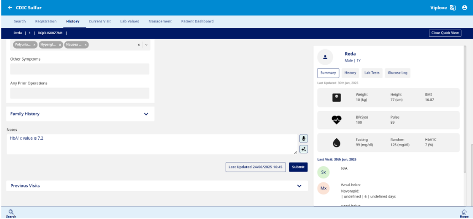Screen dimensions: 473x219
Task: Open the user account profile icon
Action: [464, 8]
